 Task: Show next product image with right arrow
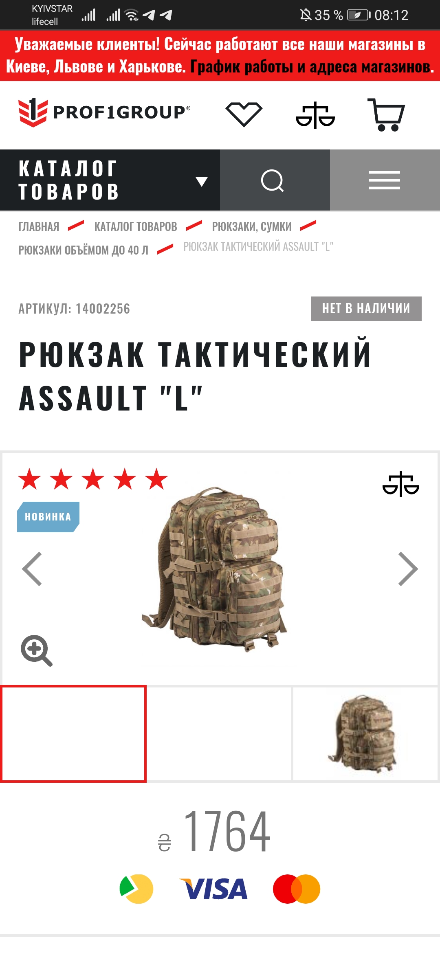(408, 569)
